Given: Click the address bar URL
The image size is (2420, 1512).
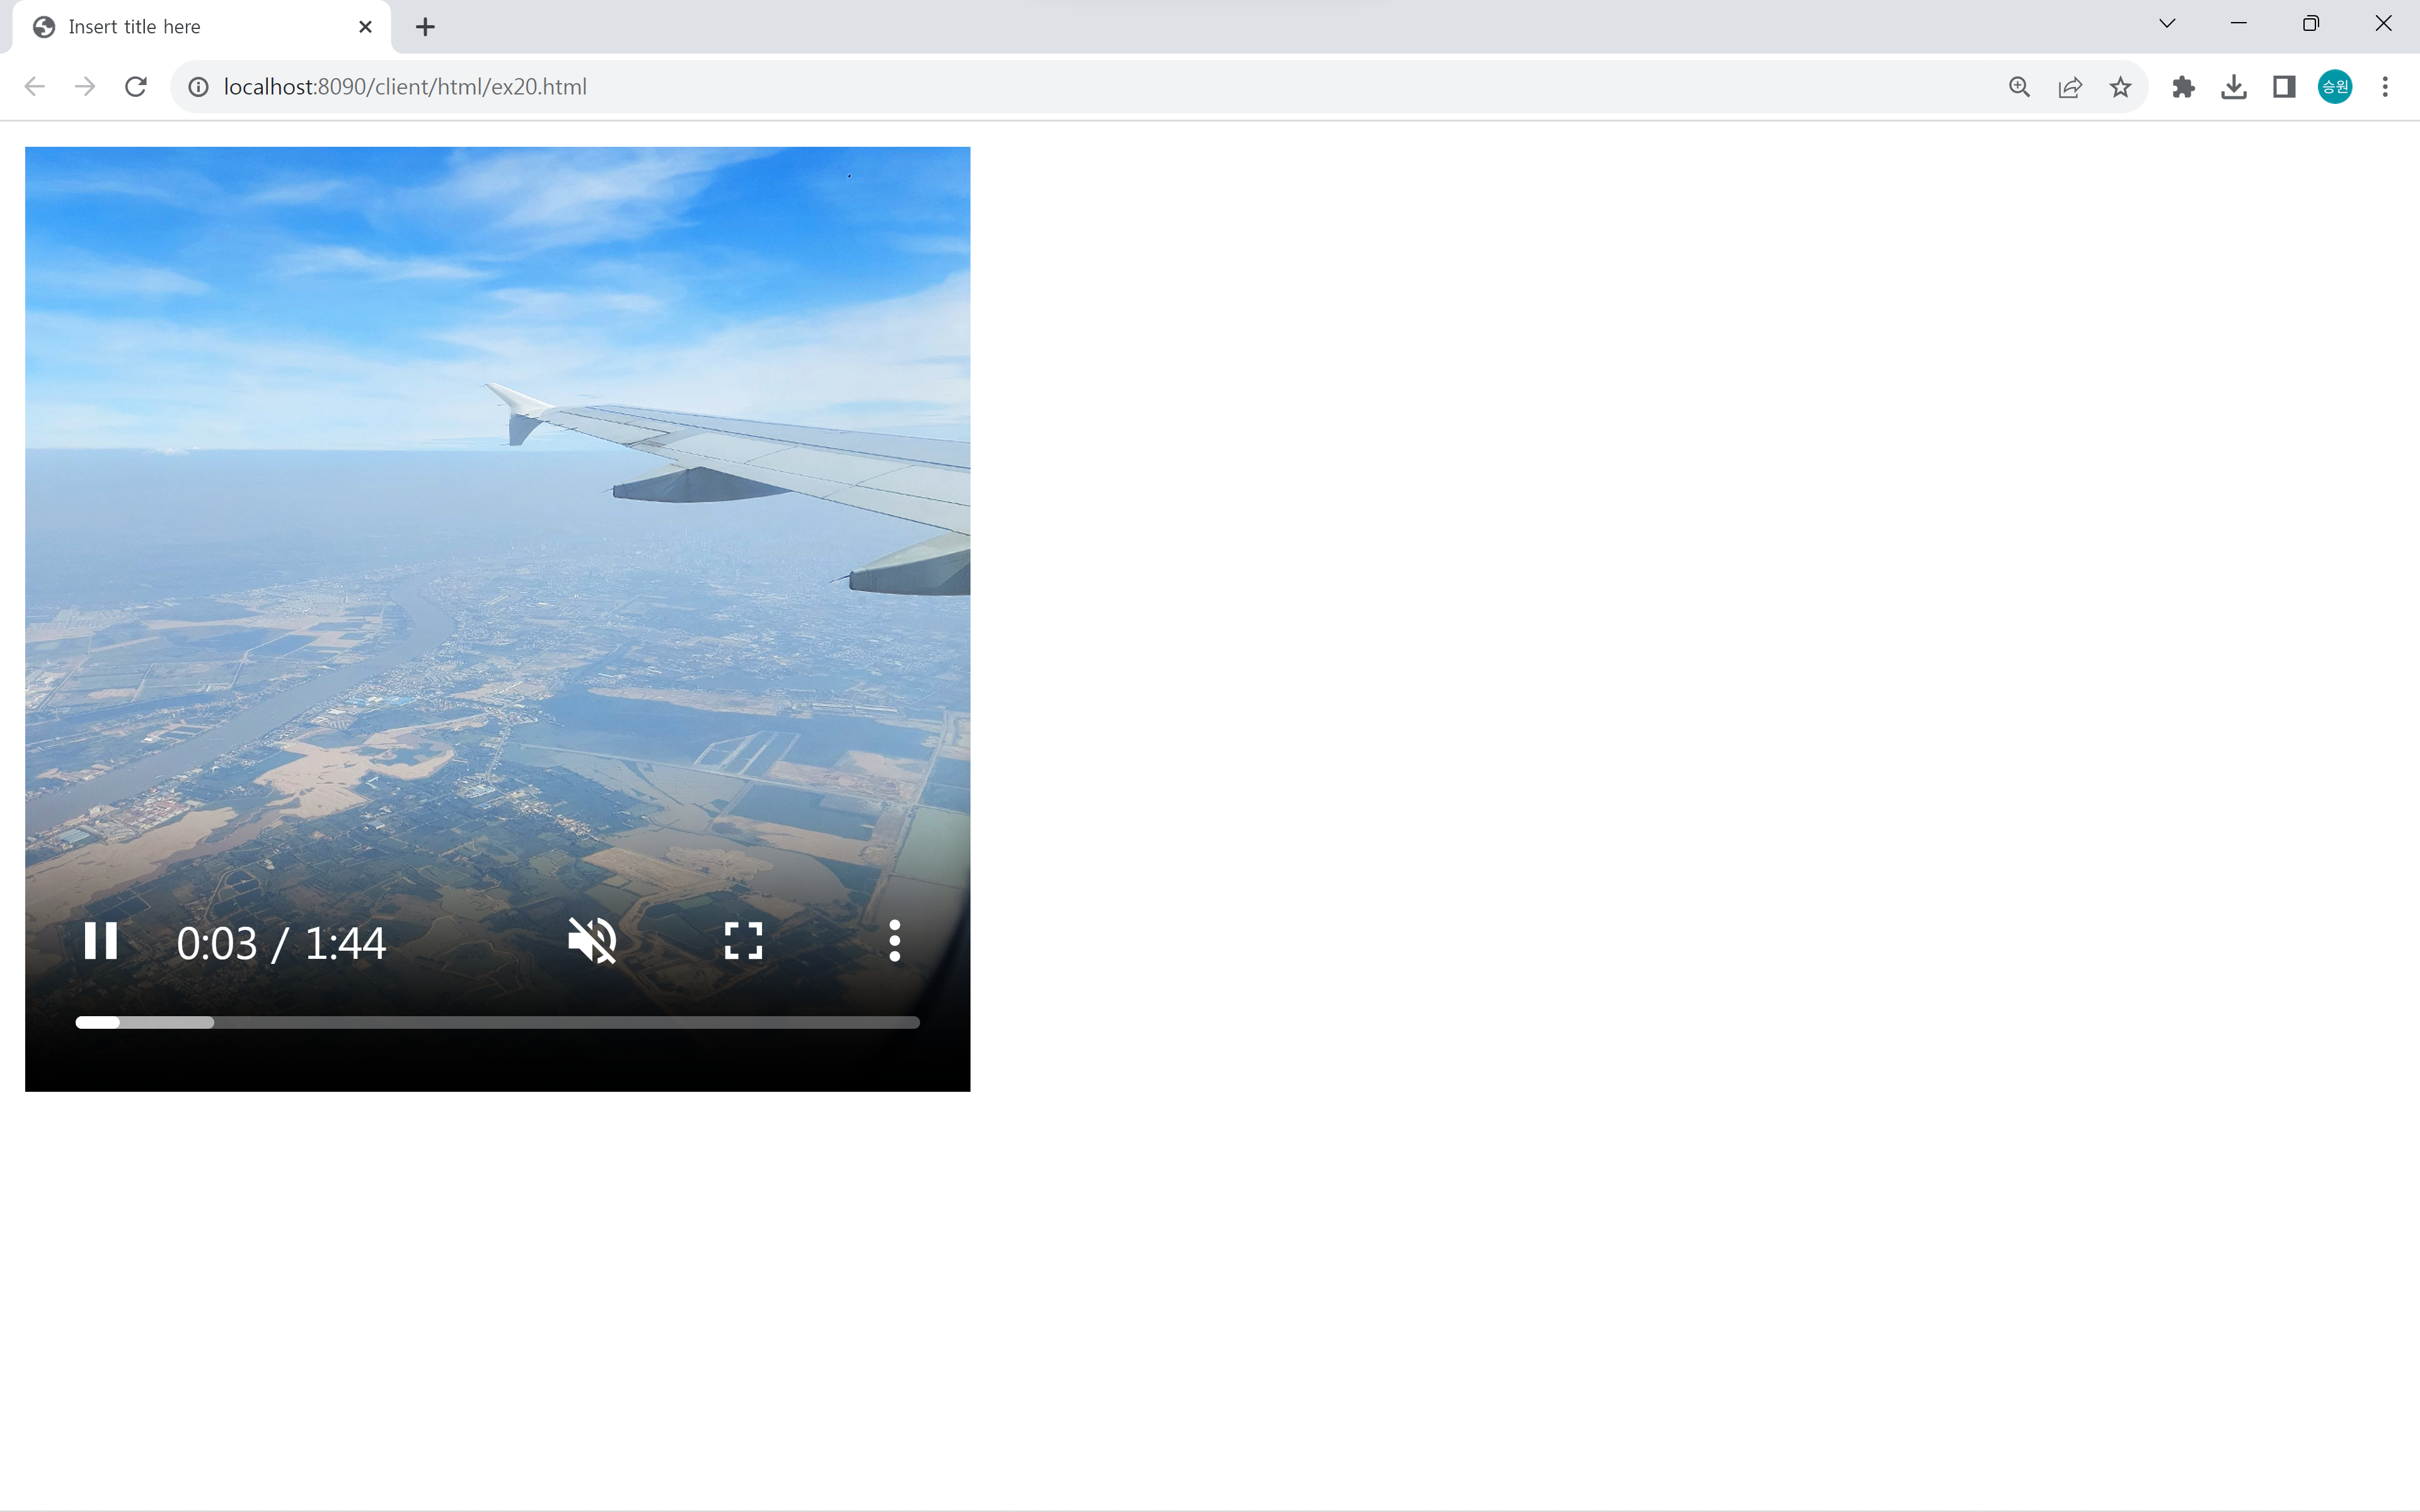Looking at the screenshot, I should [x=405, y=87].
